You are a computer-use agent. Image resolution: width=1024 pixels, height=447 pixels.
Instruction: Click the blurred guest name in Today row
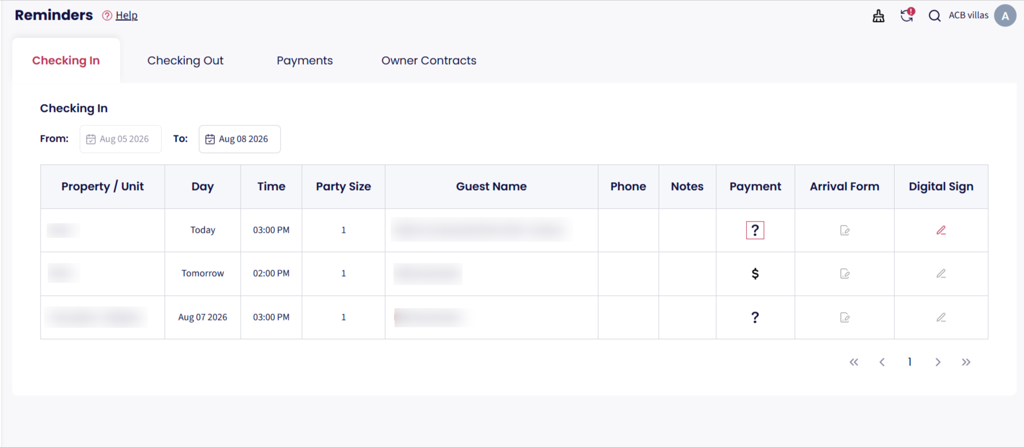pos(482,230)
